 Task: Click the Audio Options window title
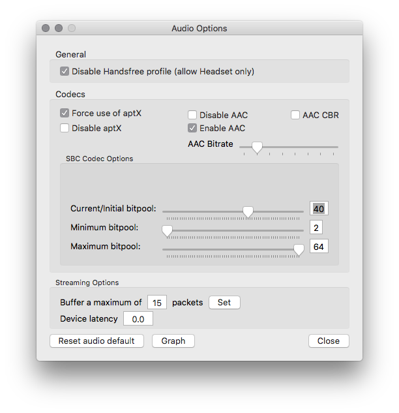point(199,28)
